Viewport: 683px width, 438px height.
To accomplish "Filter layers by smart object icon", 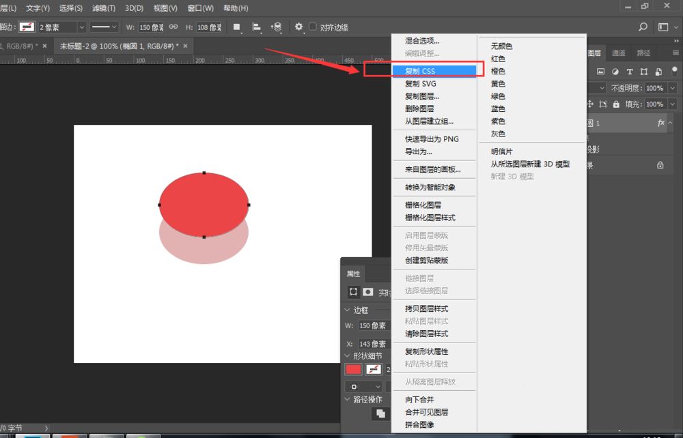I will pyautogui.click(x=658, y=72).
